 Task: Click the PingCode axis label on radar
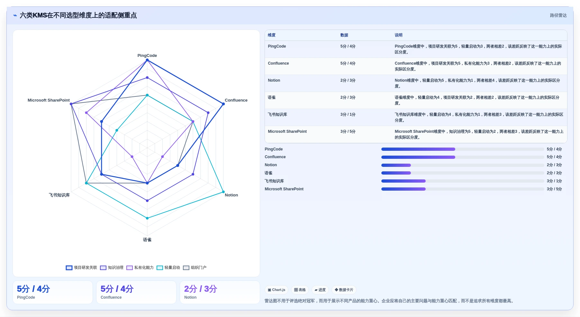[x=147, y=56]
